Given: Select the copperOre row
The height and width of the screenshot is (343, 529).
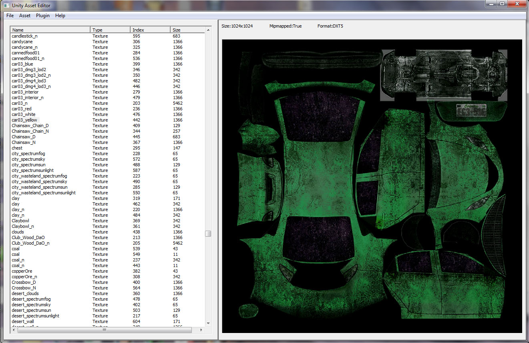Looking at the screenshot, I should pyautogui.click(x=107, y=271).
